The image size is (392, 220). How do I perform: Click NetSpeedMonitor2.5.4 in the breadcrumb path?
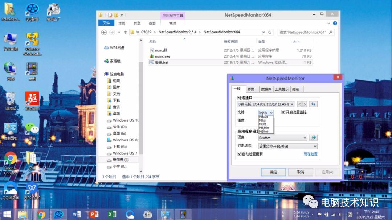pos(177,32)
